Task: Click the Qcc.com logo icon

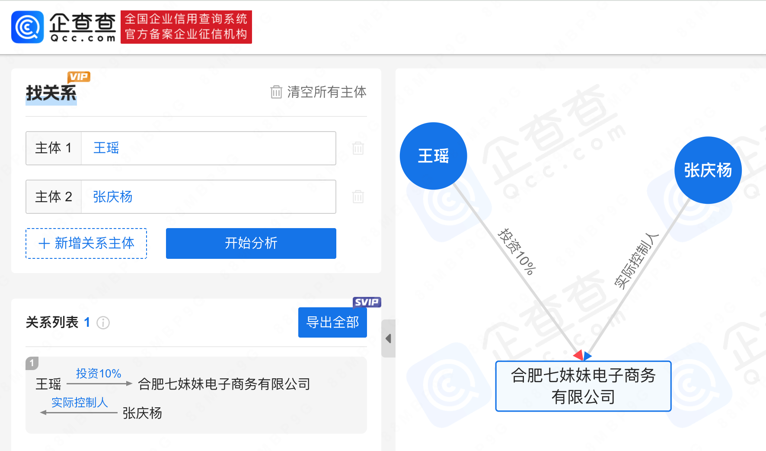Action: coord(28,27)
